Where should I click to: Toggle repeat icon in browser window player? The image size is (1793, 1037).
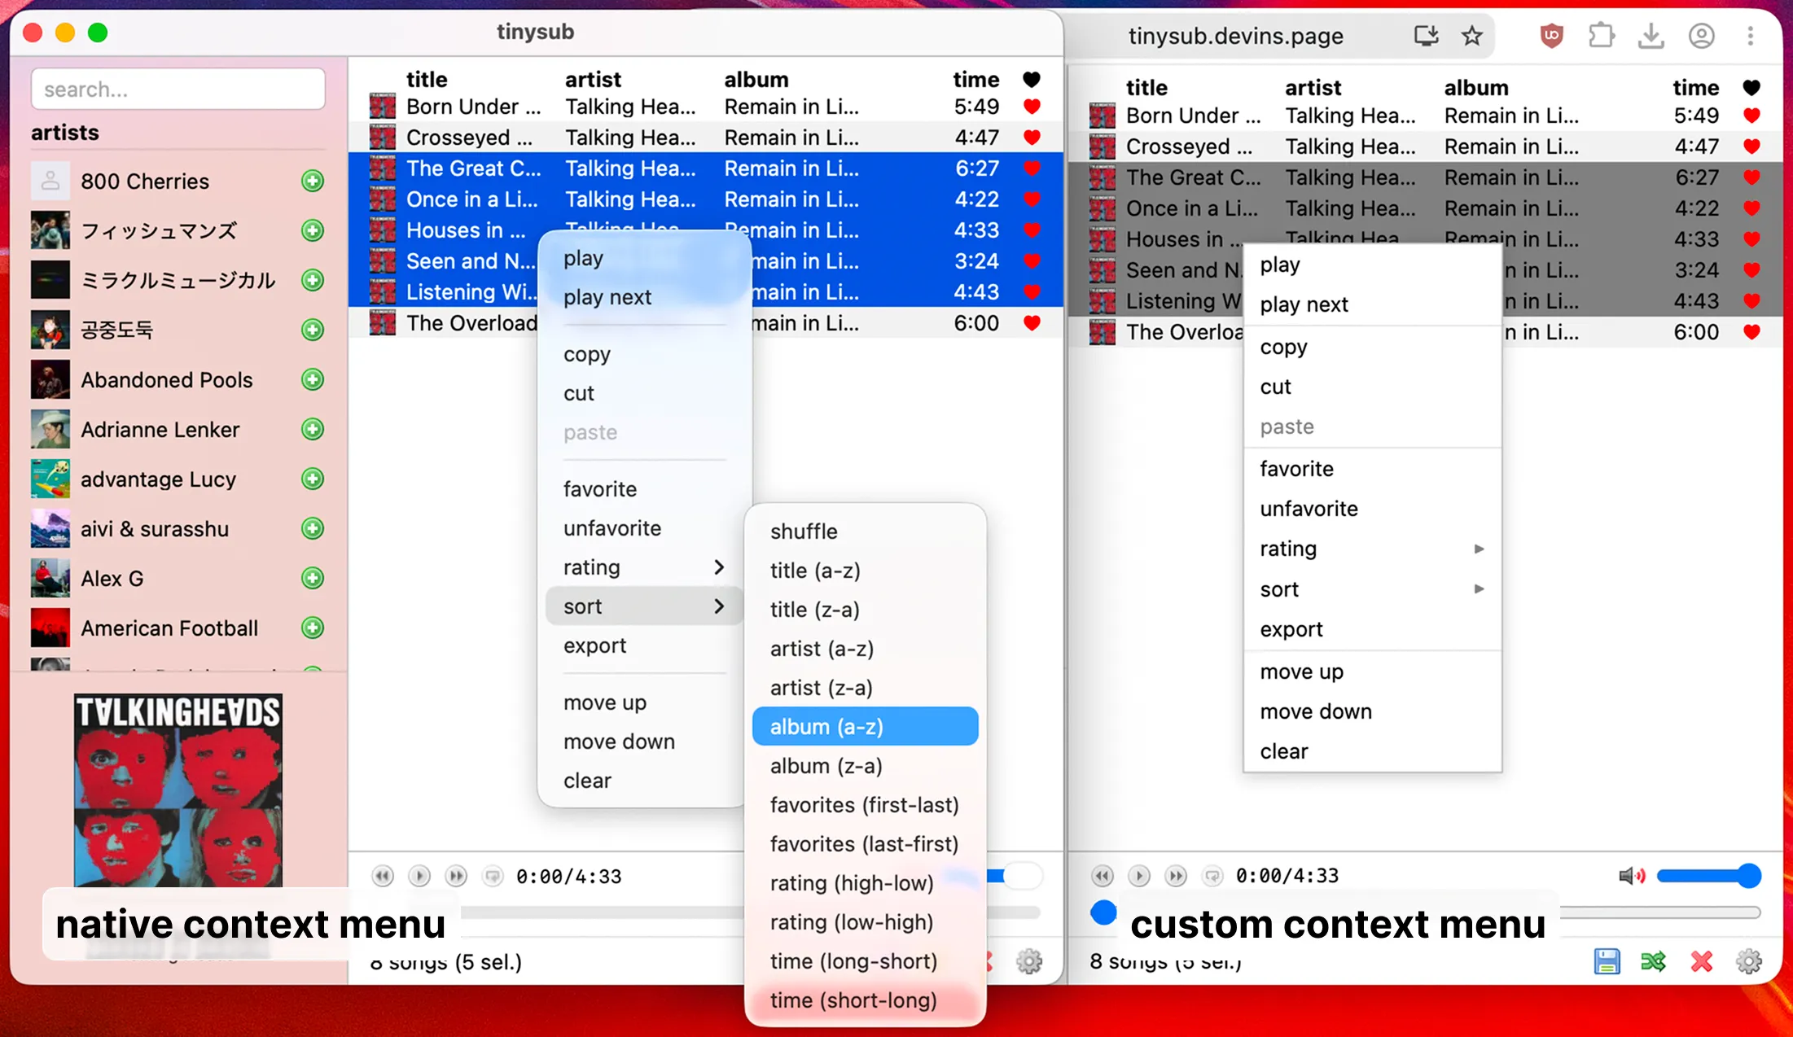1212,876
